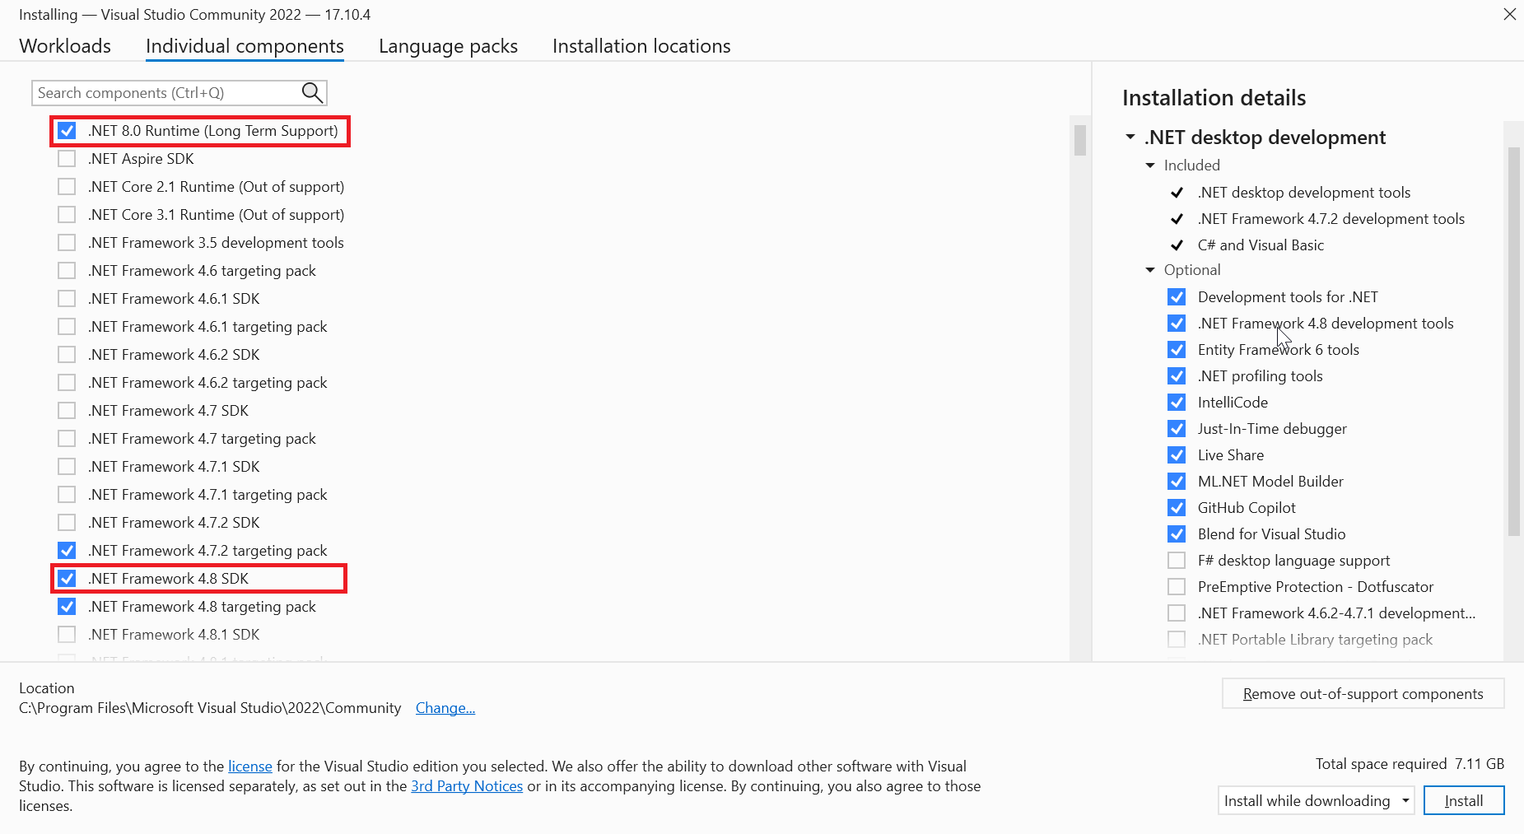The width and height of the screenshot is (1524, 834).
Task: Open the Language packs tab
Action: (x=448, y=46)
